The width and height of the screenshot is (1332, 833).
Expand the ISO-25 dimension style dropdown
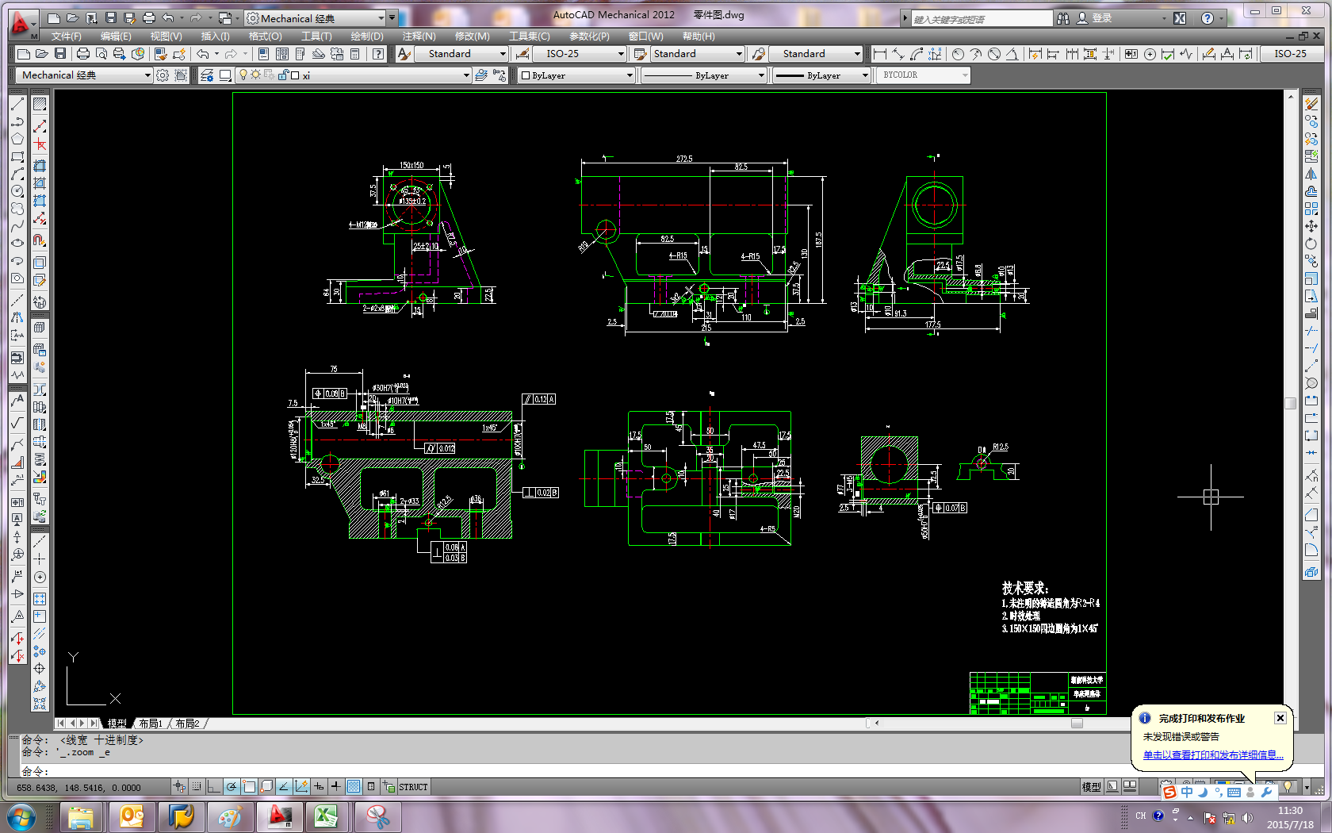[x=621, y=54]
